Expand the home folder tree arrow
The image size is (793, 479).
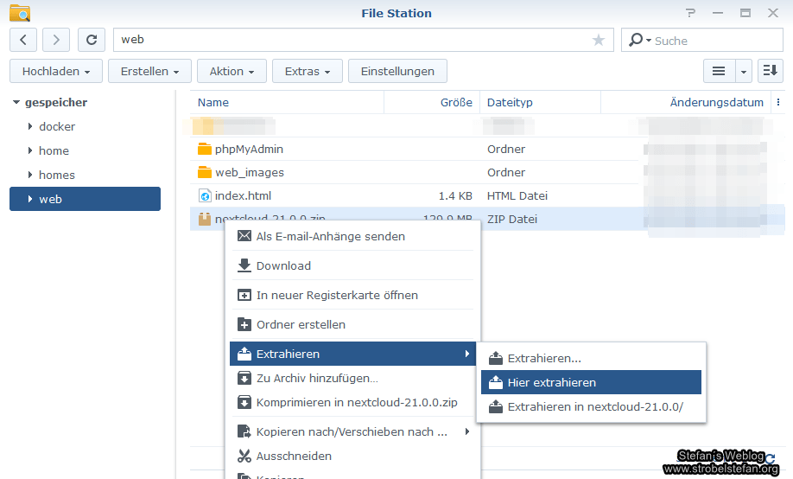[x=30, y=150]
